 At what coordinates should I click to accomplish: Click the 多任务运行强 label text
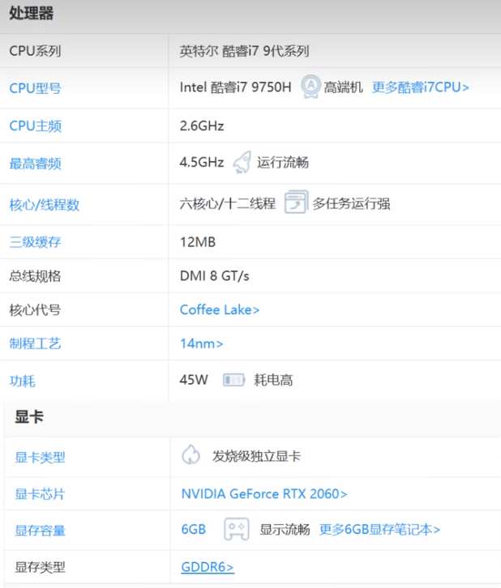click(x=351, y=203)
